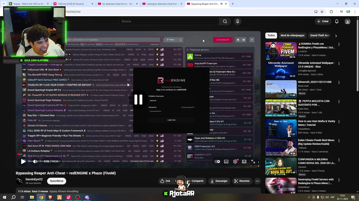Install the app with the address bar icon

[x=316, y=12]
